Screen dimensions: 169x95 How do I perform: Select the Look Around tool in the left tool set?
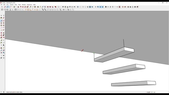pyautogui.click(x=3, y=56)
